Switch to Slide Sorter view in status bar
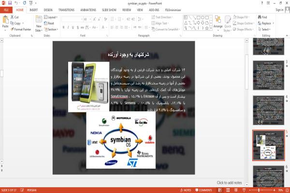The image size is (290, 193). pyautogui.click(x=228, y=190)
